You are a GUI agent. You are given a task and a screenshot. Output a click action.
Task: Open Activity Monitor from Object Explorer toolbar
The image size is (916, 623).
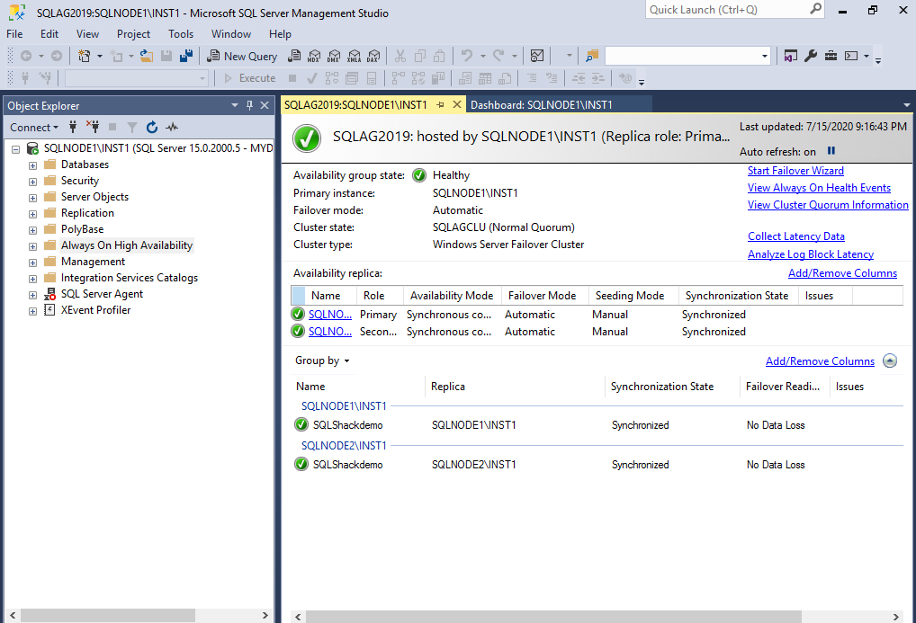coord(172,127)
